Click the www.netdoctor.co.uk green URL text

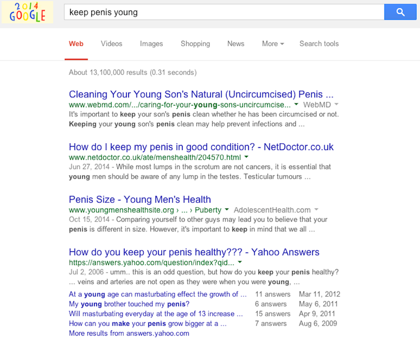pyautogui.click(x=155, y=157)
